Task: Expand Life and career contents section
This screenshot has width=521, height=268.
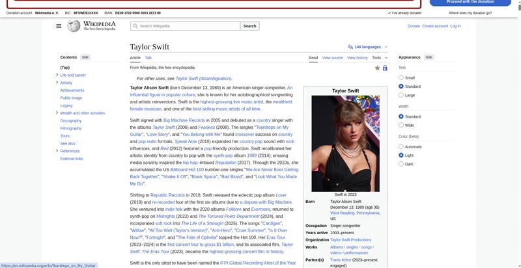Action: [57, 75]
